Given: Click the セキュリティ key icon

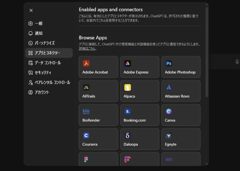Looking at the screenshot, I should click(31, 73).
